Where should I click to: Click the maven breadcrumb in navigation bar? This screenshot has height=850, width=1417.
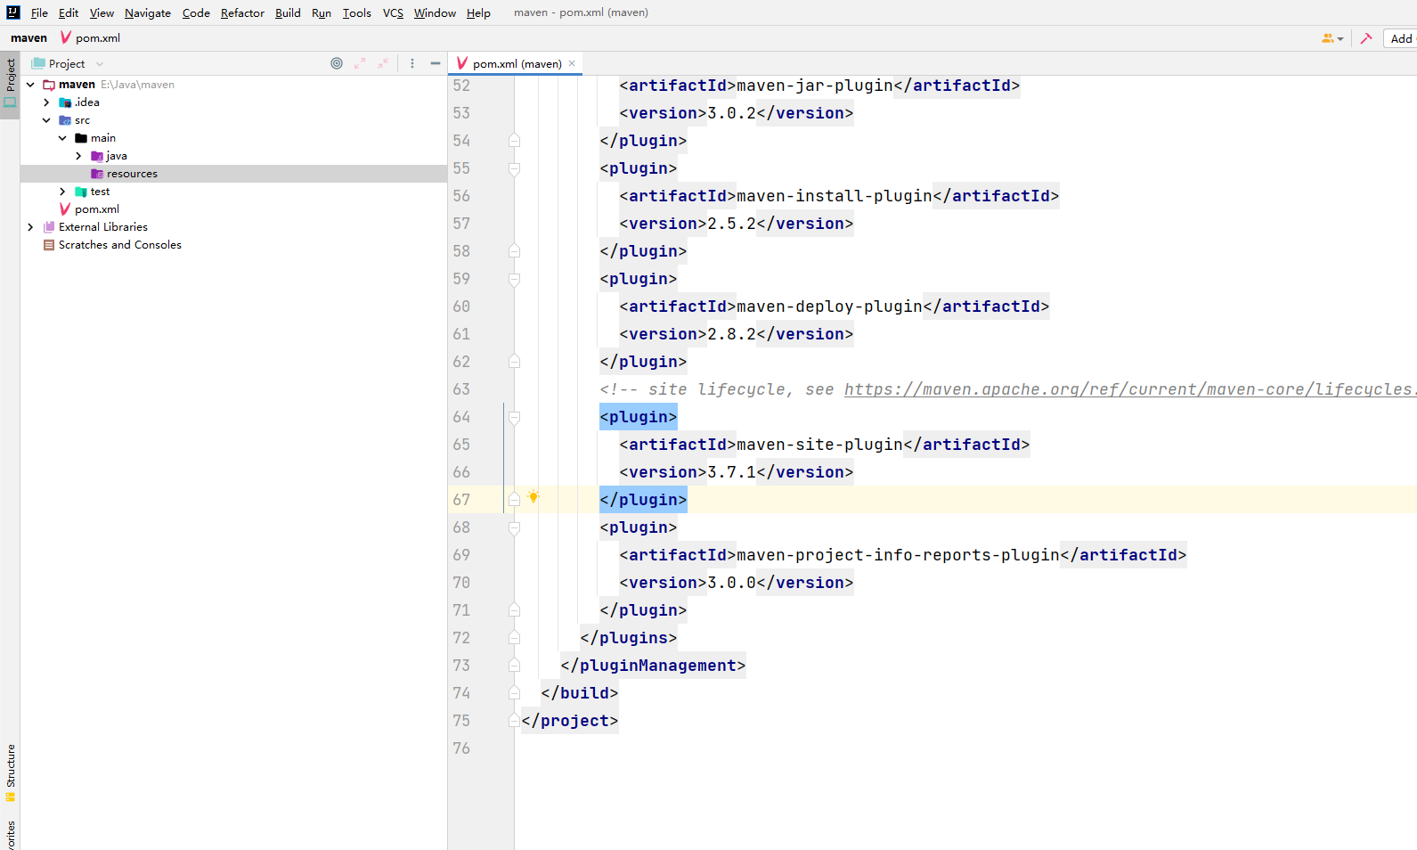(29, 37)
